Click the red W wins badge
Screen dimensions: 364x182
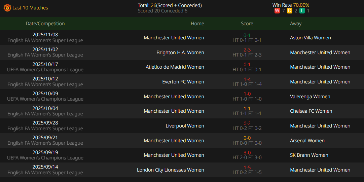[x=277, y=11]
